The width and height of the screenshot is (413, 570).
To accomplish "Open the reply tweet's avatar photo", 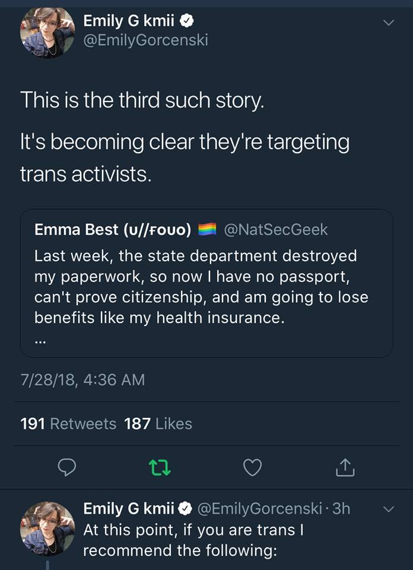I will point(47,528).
